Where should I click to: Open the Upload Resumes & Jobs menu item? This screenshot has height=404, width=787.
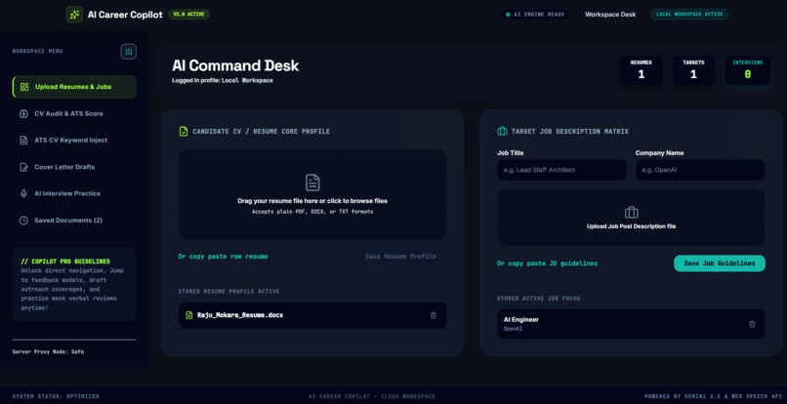[74, 87]
